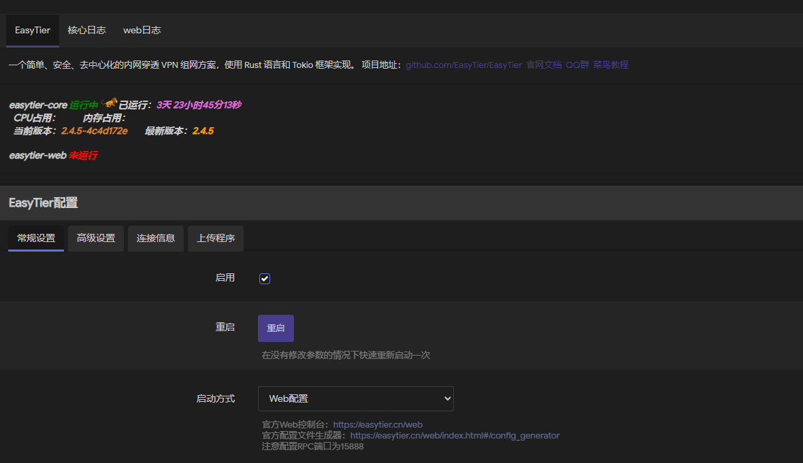The width and height of the screenshot is (803, 463).
Task: Select the 常规设置 tab
Action: 36,239
